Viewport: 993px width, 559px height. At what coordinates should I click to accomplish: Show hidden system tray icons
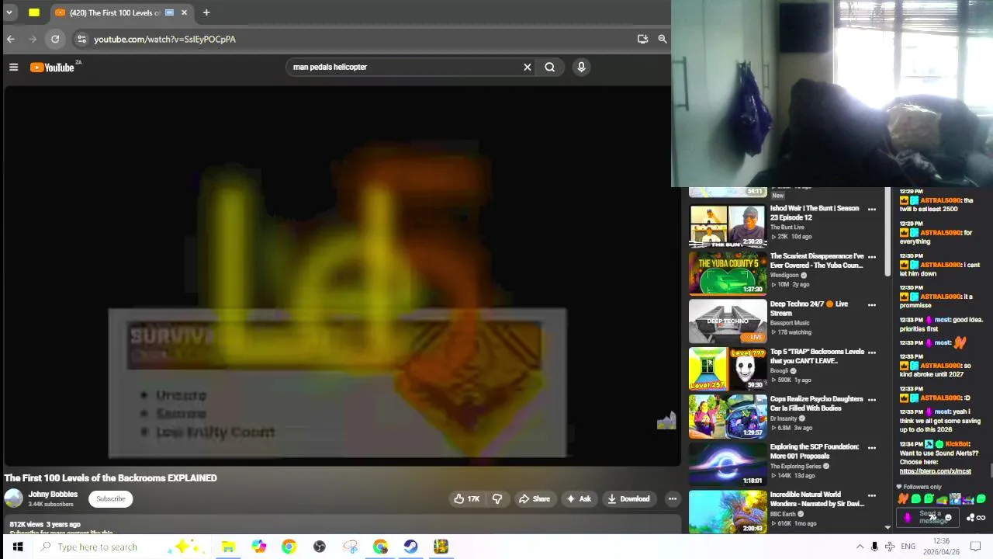[x=860, y=547]
